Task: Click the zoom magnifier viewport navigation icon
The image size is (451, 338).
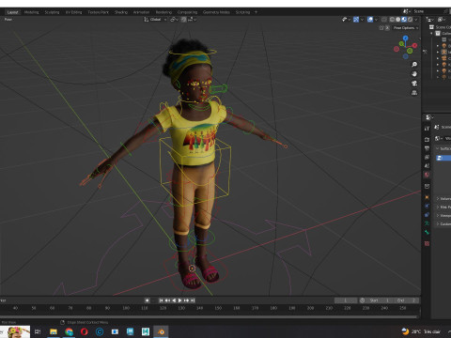Action: click(x=414, y=65)
